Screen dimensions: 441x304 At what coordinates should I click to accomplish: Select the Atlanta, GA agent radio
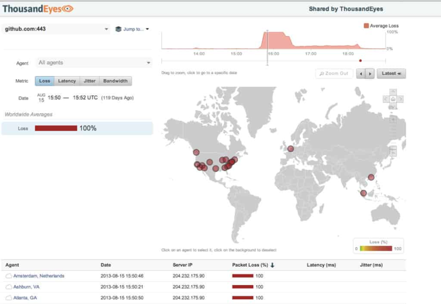pos(9,298)
